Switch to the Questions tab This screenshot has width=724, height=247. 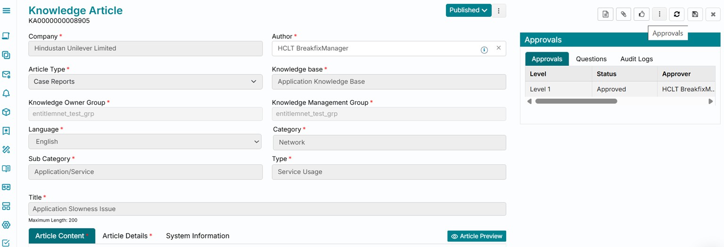(591, 59)
